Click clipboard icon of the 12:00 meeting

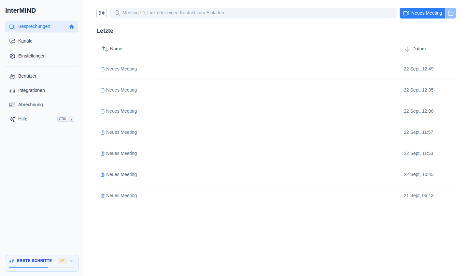[103, 111]
